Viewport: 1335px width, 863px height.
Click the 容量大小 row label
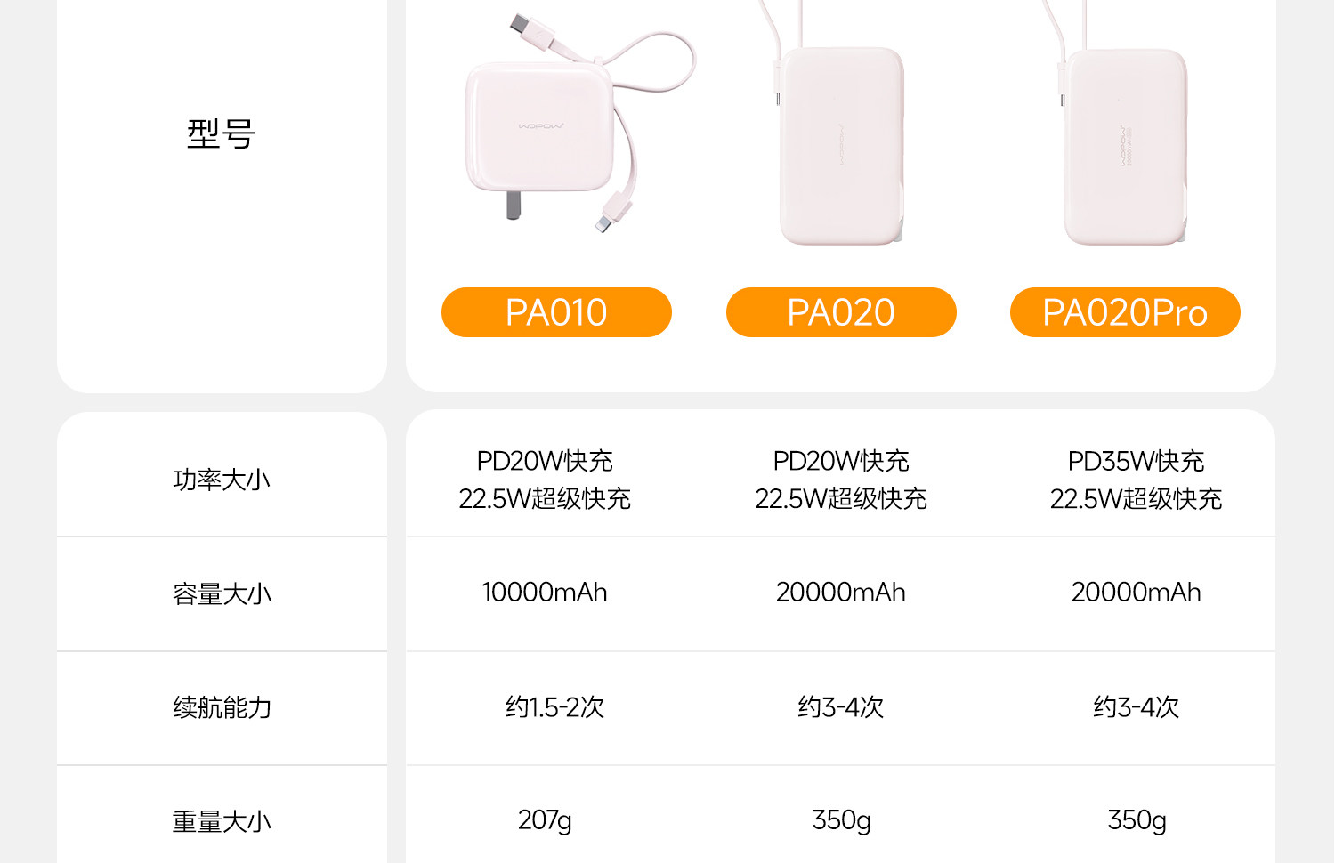click(x=222, y=593)
